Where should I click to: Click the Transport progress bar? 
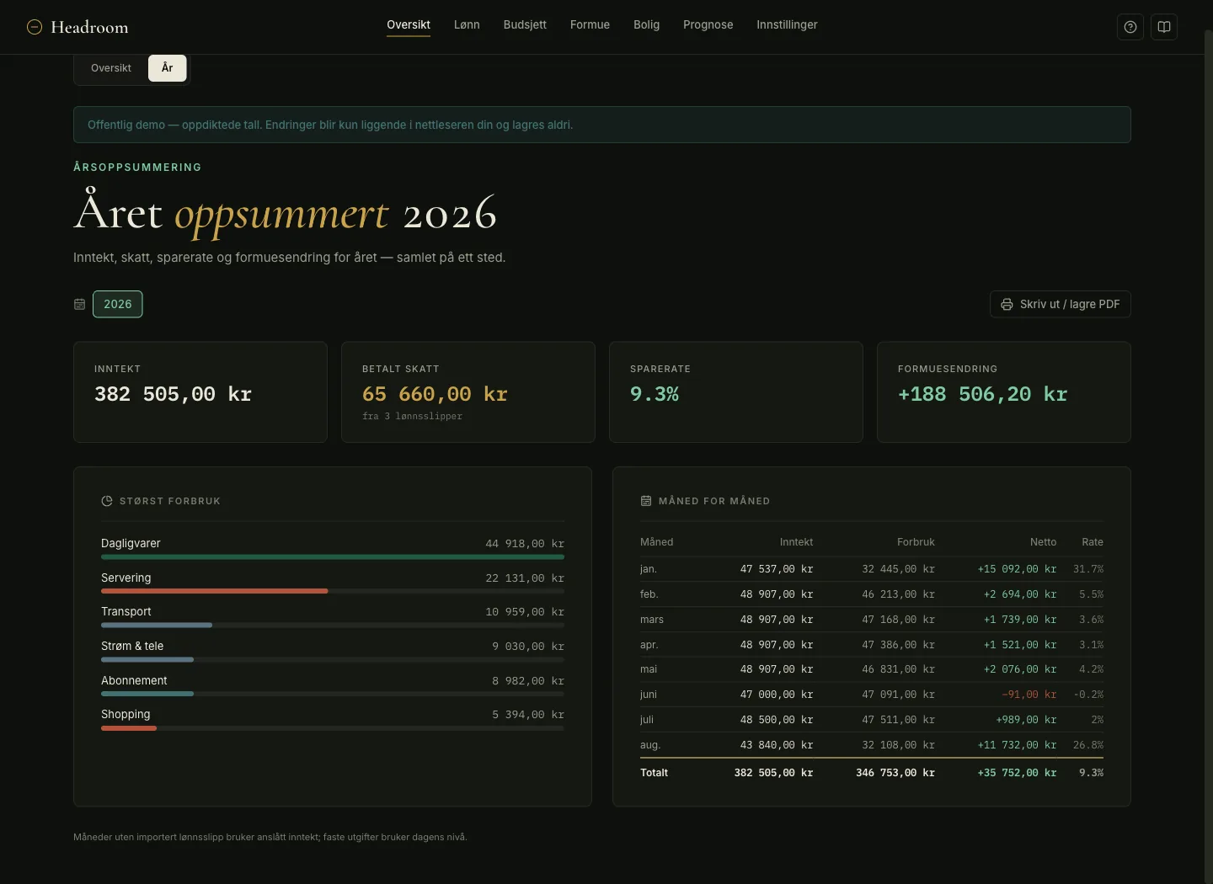157,626
